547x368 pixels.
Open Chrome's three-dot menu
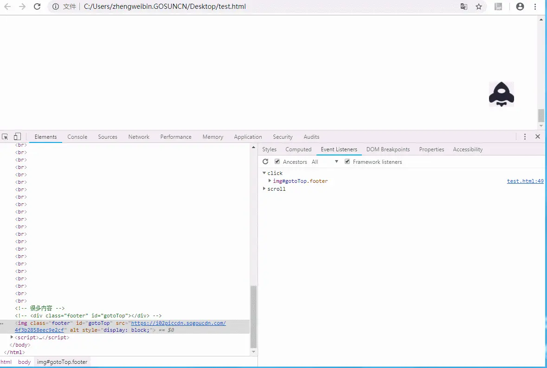pyautogui.click(x=535, y=6)
